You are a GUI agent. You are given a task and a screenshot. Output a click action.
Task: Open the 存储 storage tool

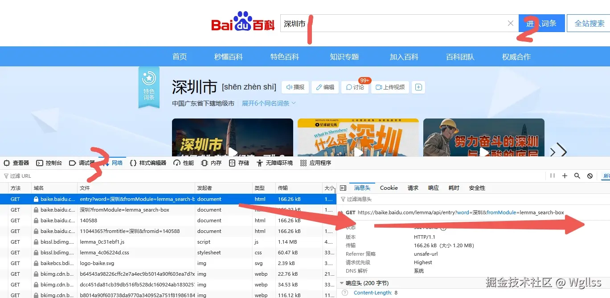pyautogui.click(x=239, y=163)
